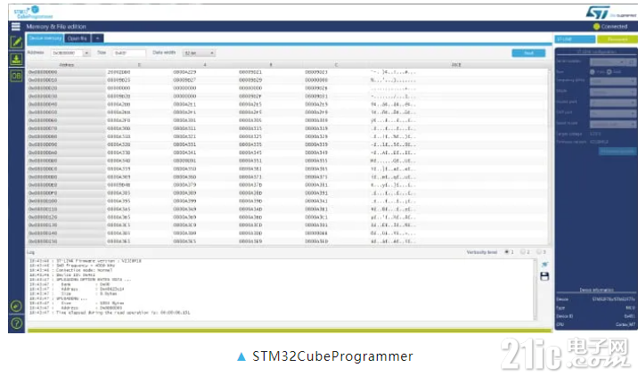Viewport: 638px width, 376px height.
Task: Click the STM32CubeProgrammer logo
Action: (x=33, y=12)
